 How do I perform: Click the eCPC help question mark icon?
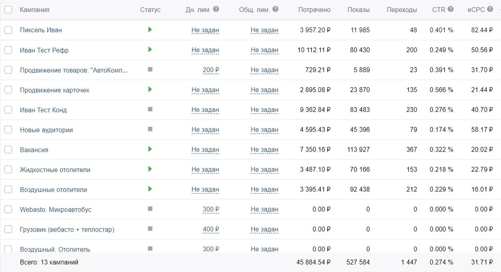(x=489, y=9)
